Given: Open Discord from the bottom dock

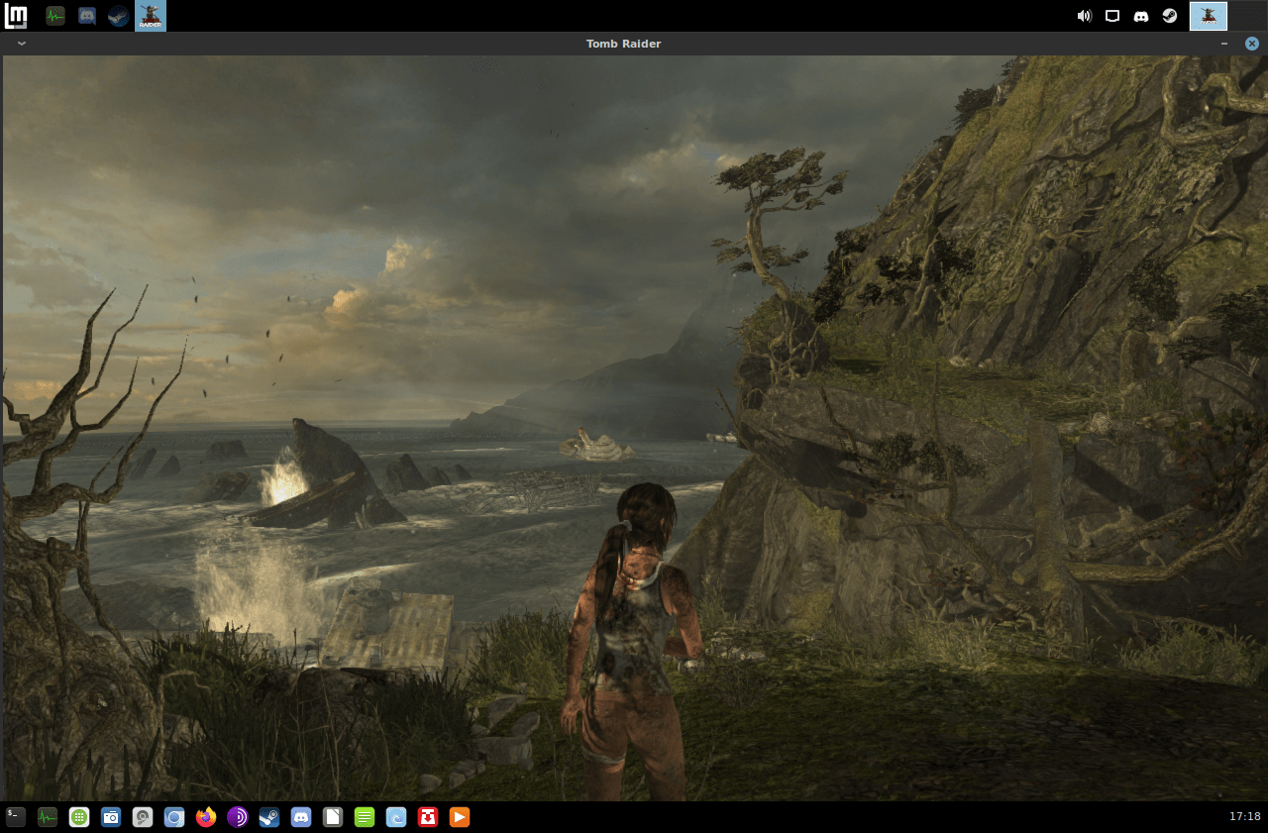Looking at the screenshot, I should pyautogui.click(x=301, y=817).
